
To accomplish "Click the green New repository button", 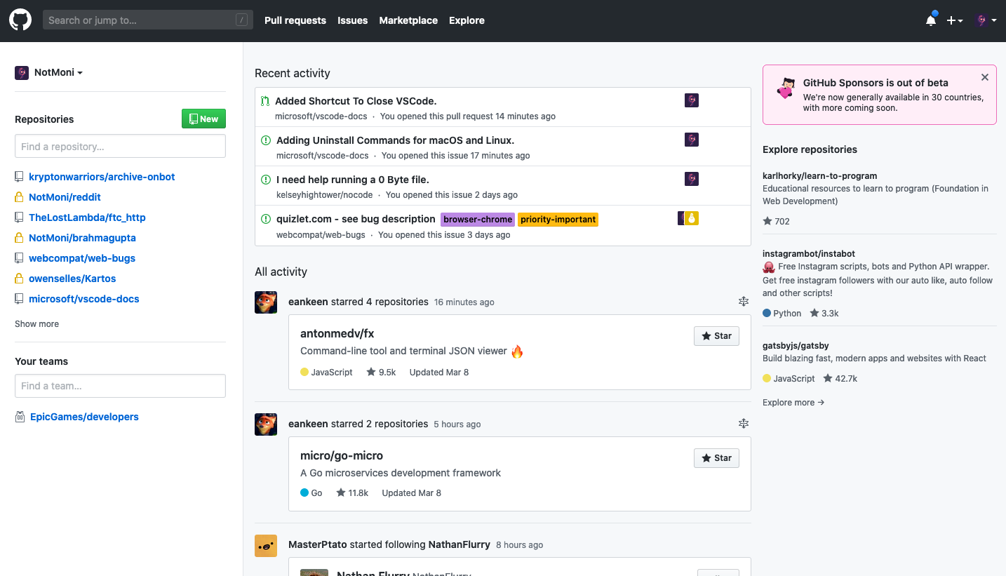I will click(x=203, y=119).
